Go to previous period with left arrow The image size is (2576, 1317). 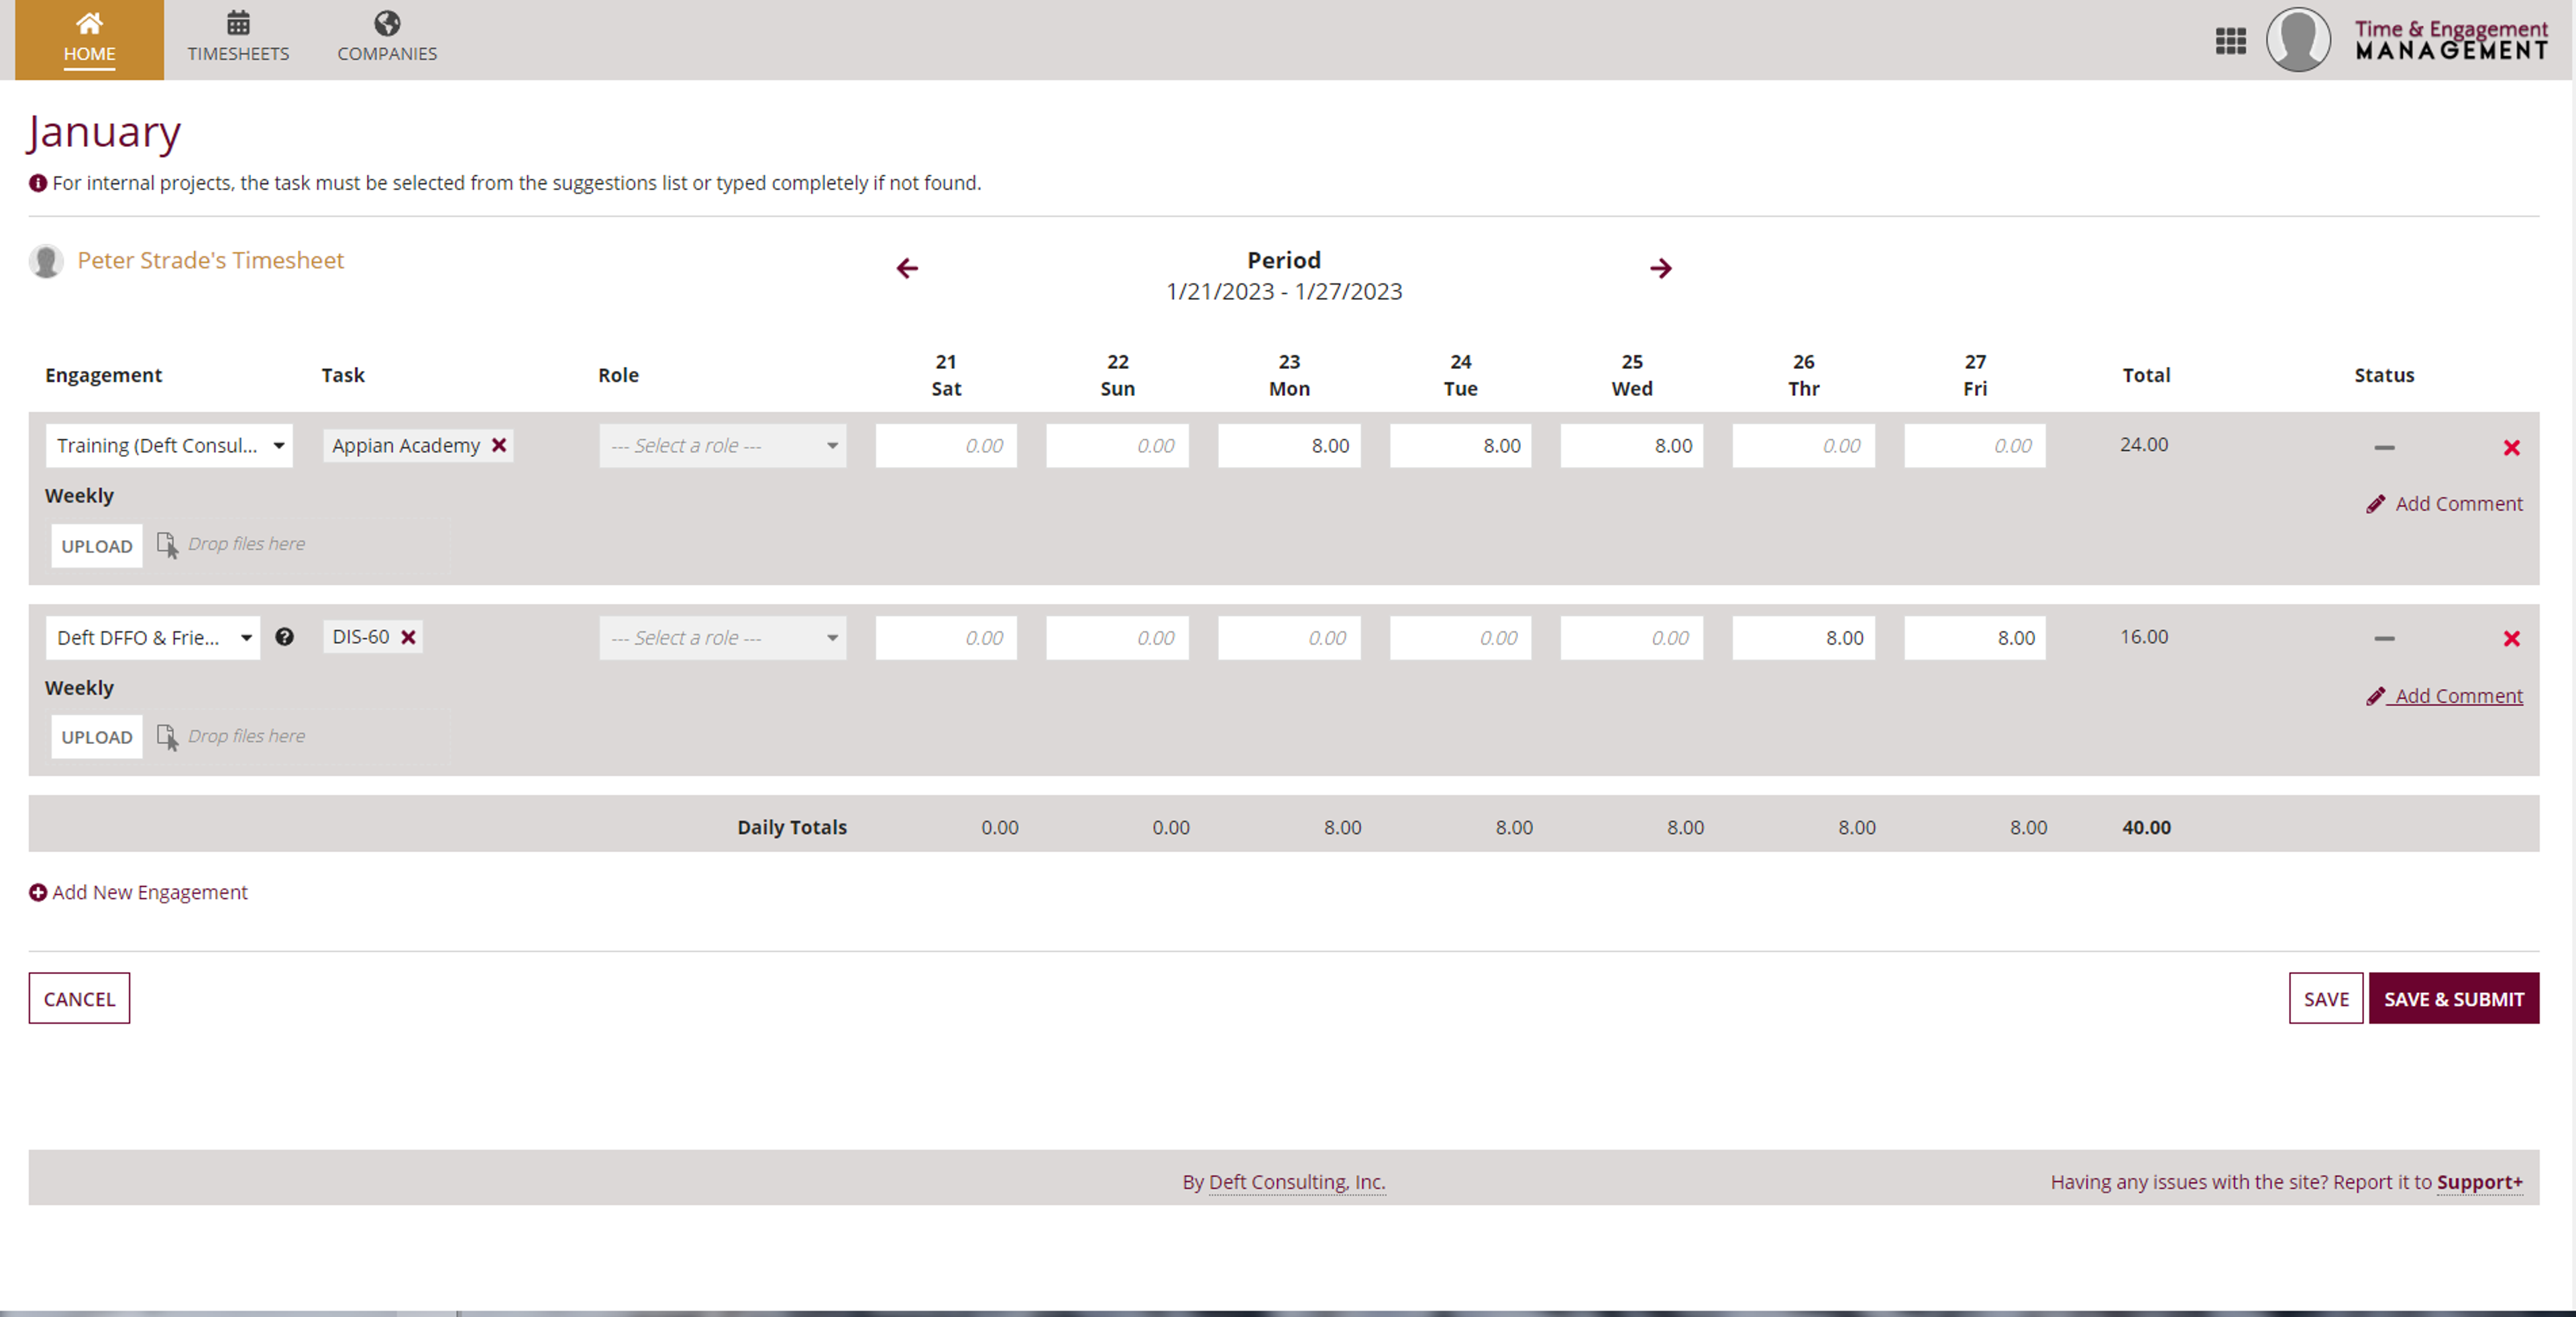pyautogui.click(x=907, y=268)
